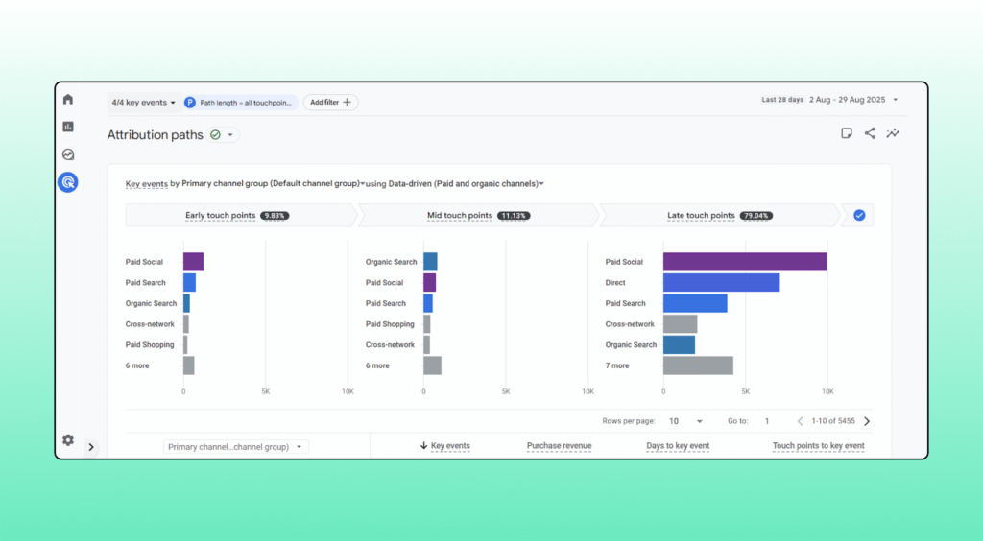Open the Explore icon in sidebar
This screenshot has height=541, width=983.
[68, 154]
